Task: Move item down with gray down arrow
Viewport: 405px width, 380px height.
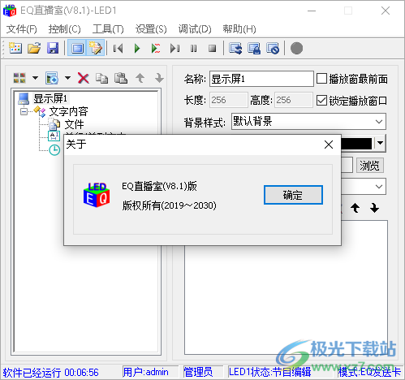Action: (x=159, y=78)
